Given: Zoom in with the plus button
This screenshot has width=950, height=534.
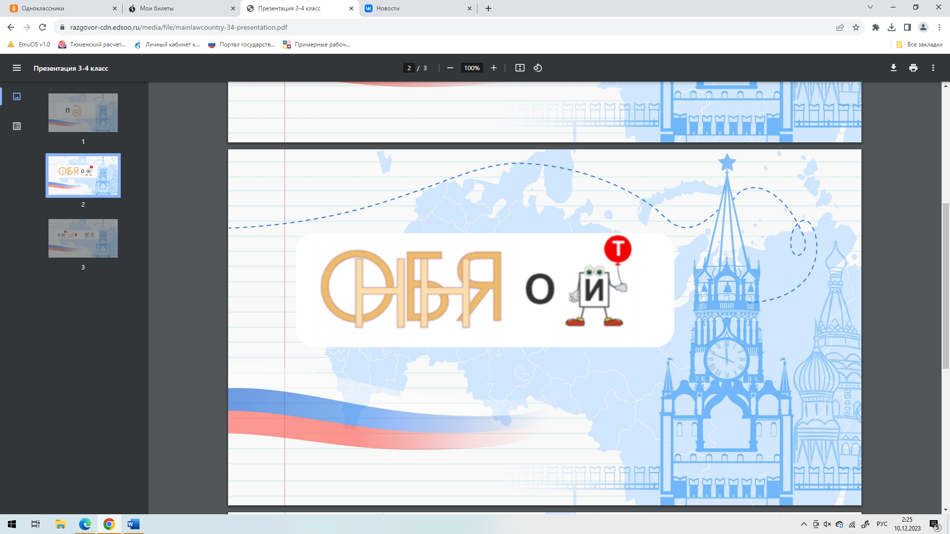Looking at the screenshot, I should click(x=493, y=68).
